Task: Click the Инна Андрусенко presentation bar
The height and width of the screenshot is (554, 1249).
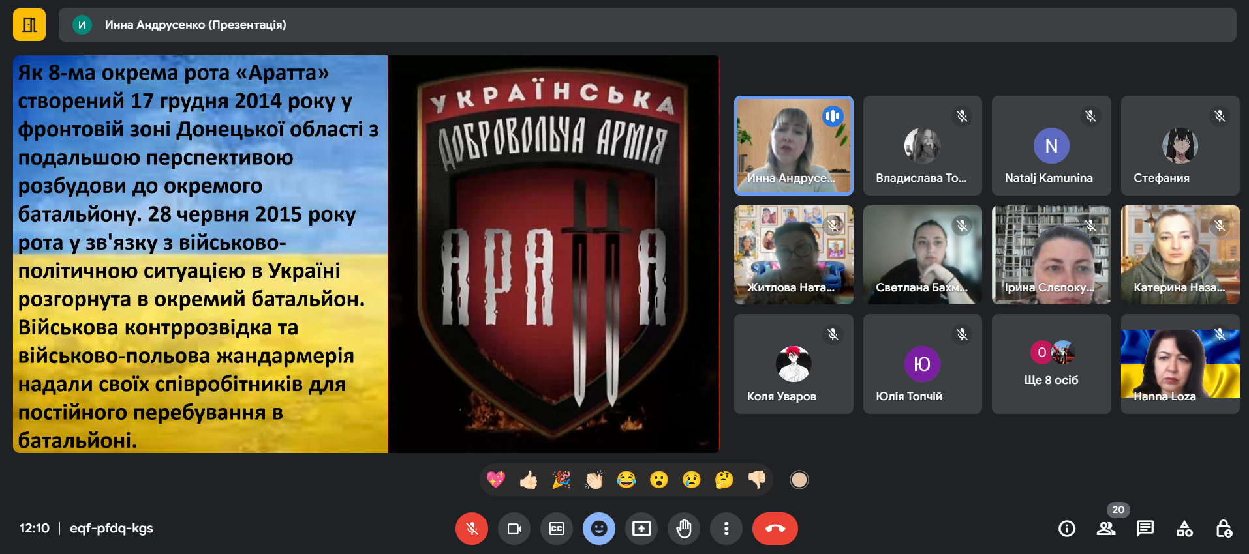Action: 647,25
